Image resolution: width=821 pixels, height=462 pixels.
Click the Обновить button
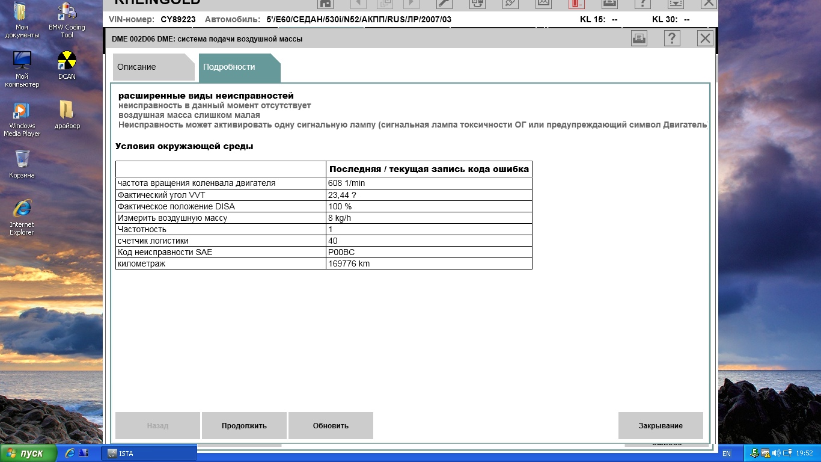point(331,425)
